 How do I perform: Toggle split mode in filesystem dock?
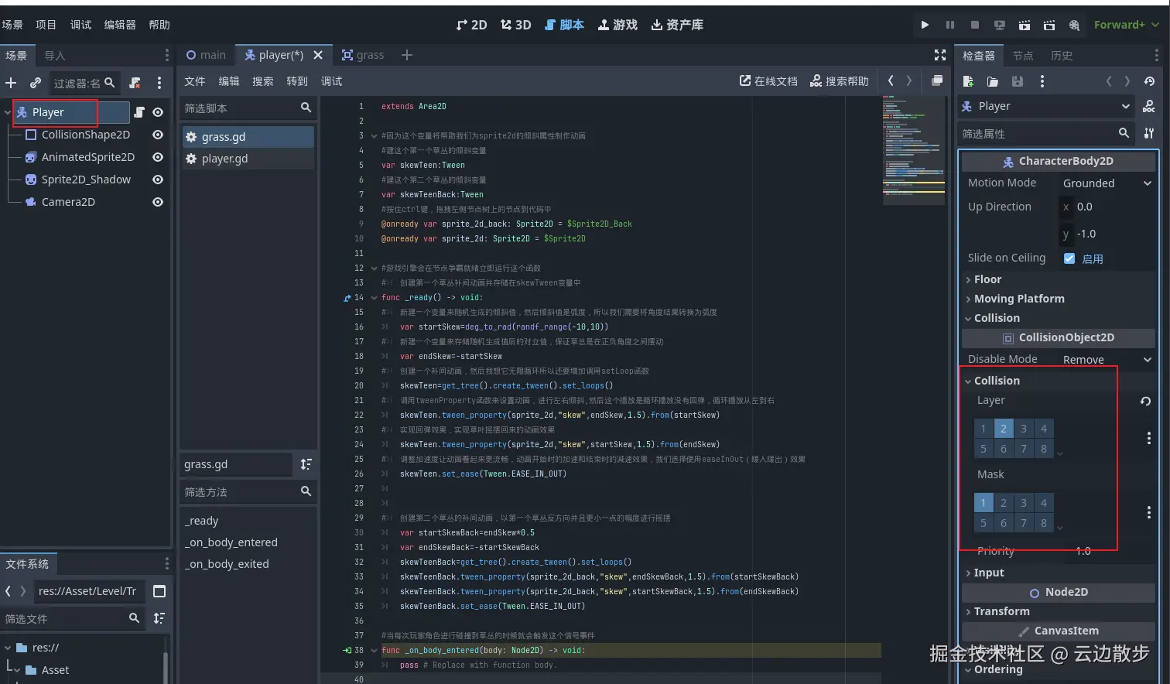pos(159,591)
